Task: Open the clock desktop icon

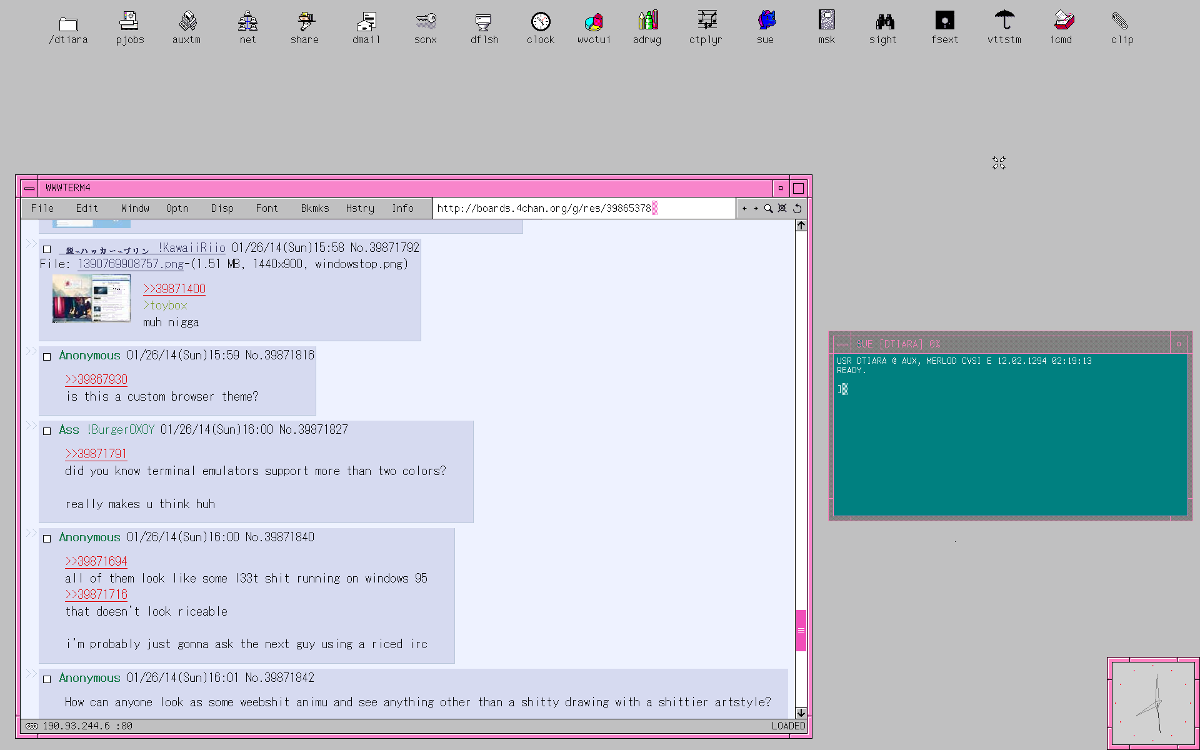Action: 540,22
